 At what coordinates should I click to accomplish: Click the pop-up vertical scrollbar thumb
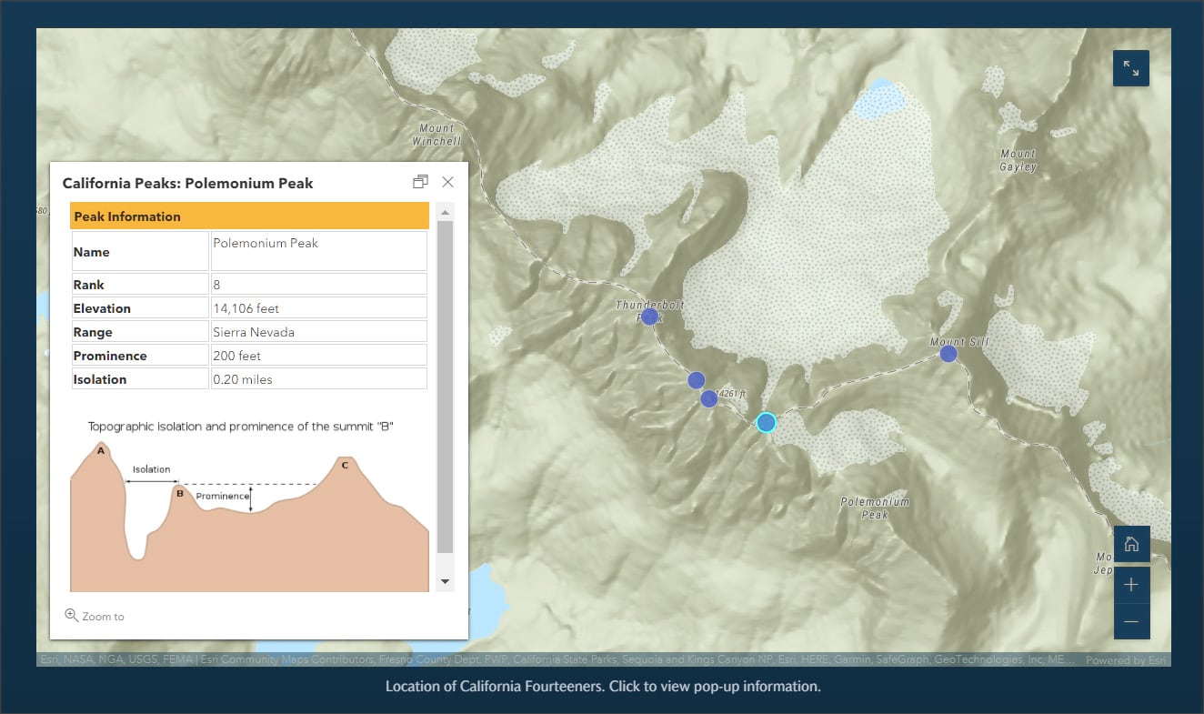click(445, 387)
